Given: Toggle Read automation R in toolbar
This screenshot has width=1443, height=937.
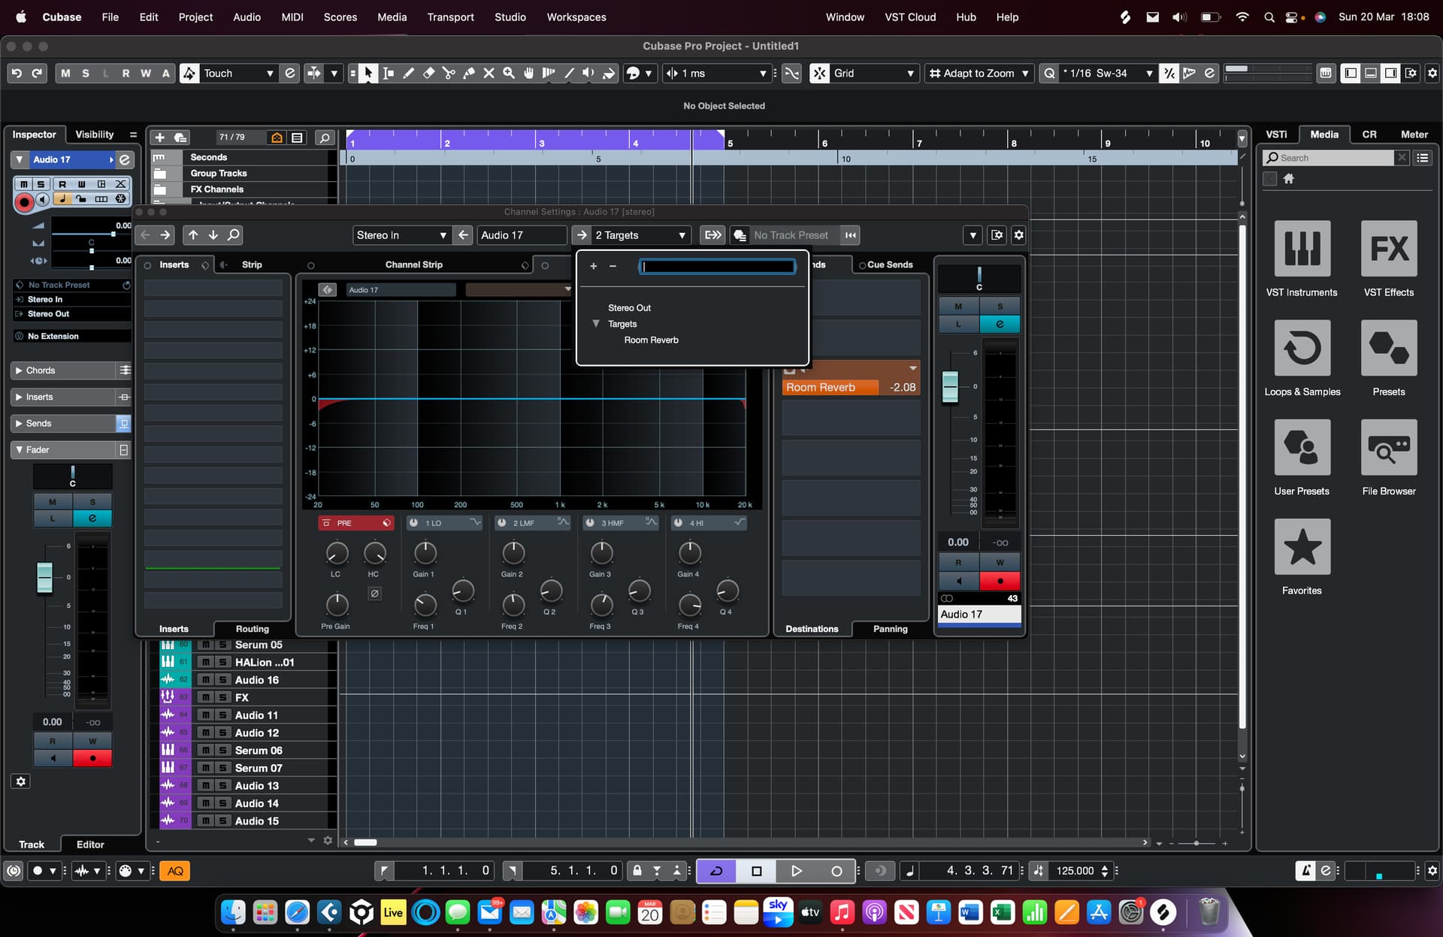Looking at the screenshot, I should tap(126, 73).
